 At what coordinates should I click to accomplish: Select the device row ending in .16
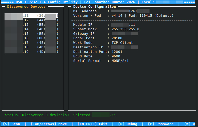(x=31, y=38)
